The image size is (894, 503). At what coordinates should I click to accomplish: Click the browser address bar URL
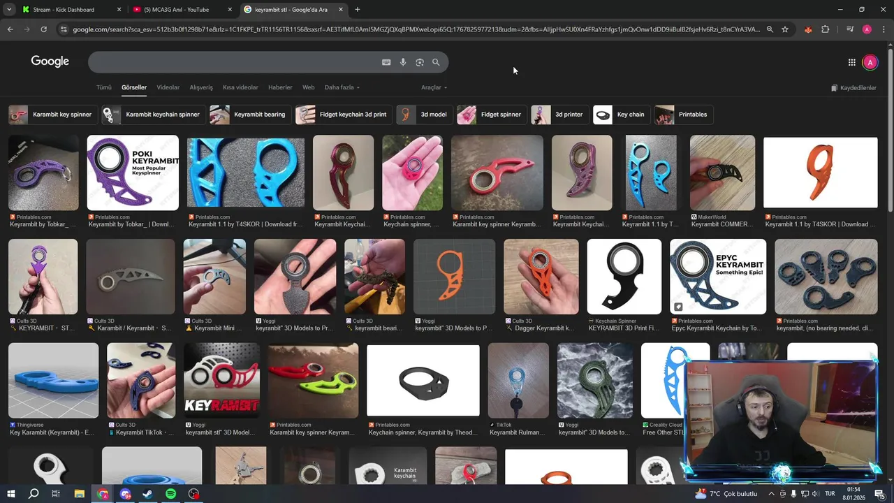pyautogui.click(x=416, y=29)
